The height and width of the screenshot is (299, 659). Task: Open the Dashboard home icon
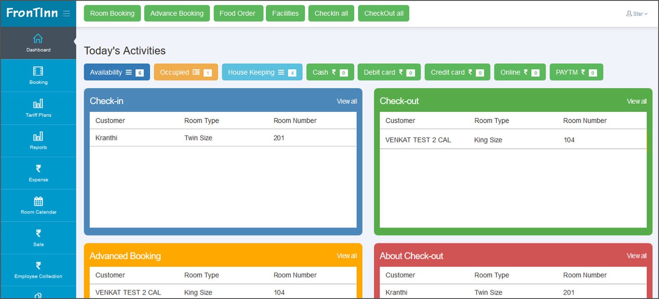[38, 39]
